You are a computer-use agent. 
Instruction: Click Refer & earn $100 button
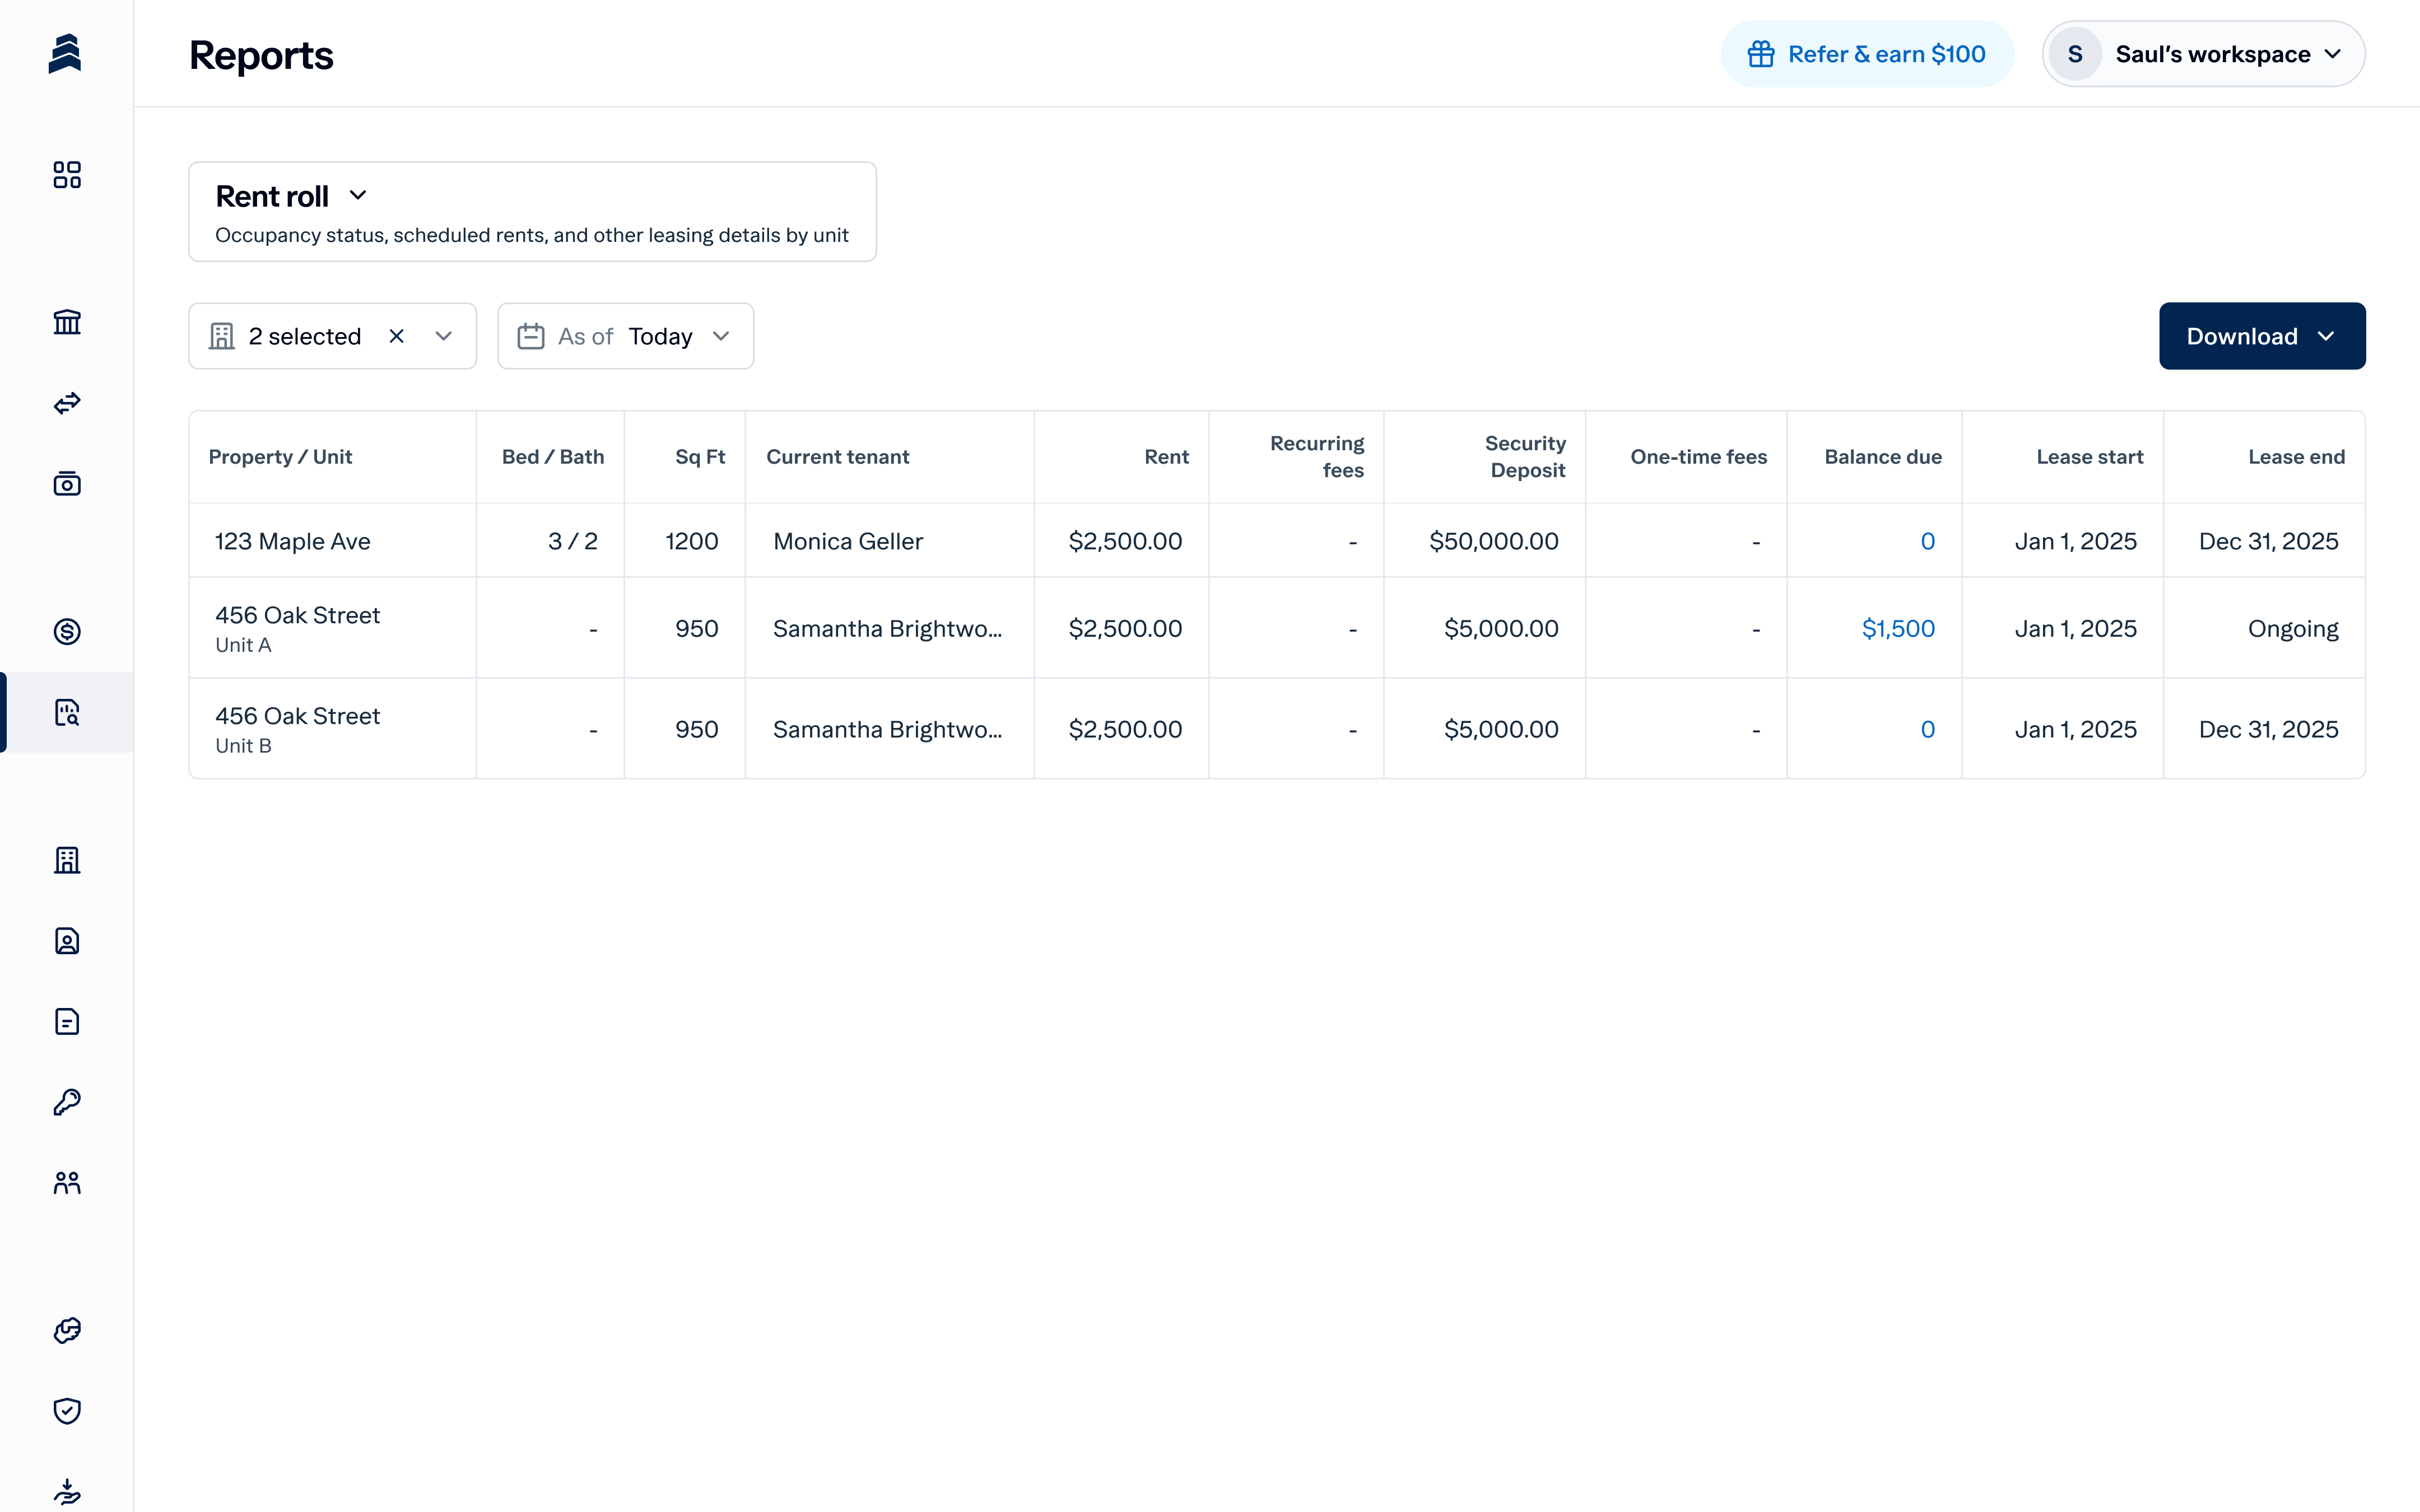1866,54
